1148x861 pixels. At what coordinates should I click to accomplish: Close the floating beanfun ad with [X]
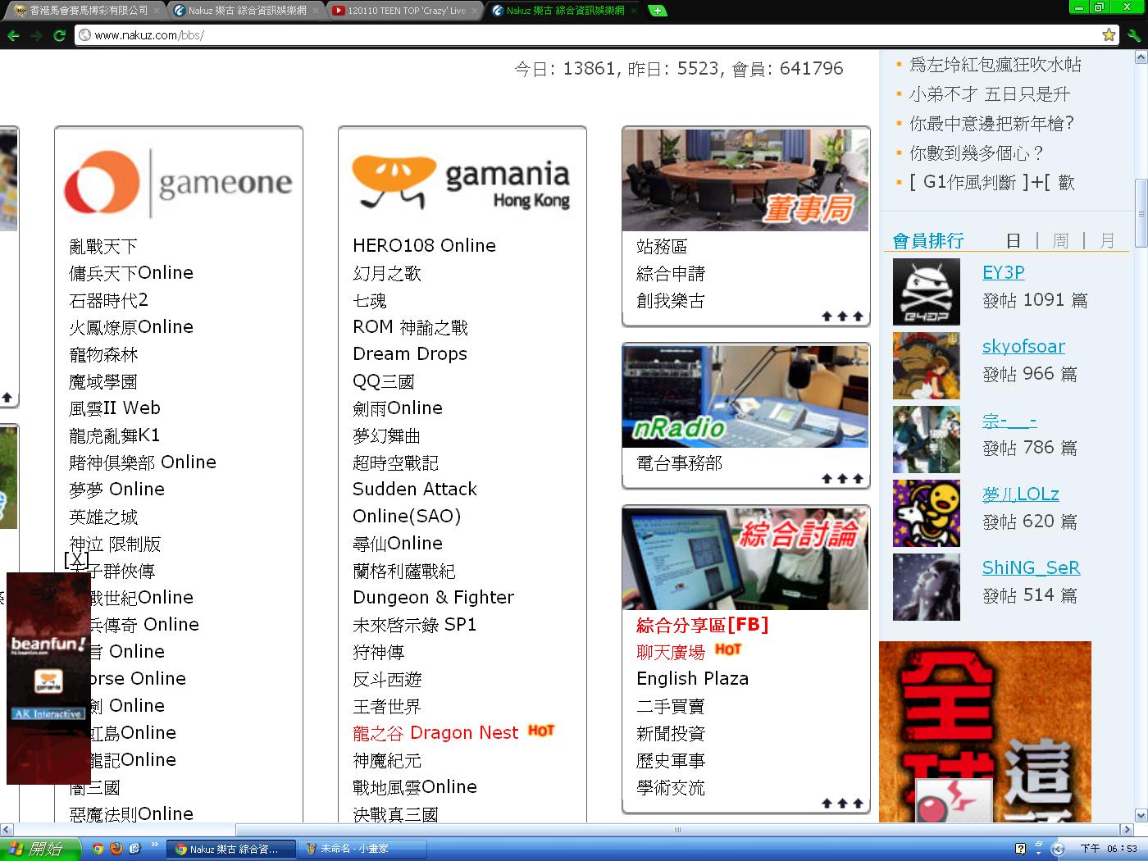[76, 559]
